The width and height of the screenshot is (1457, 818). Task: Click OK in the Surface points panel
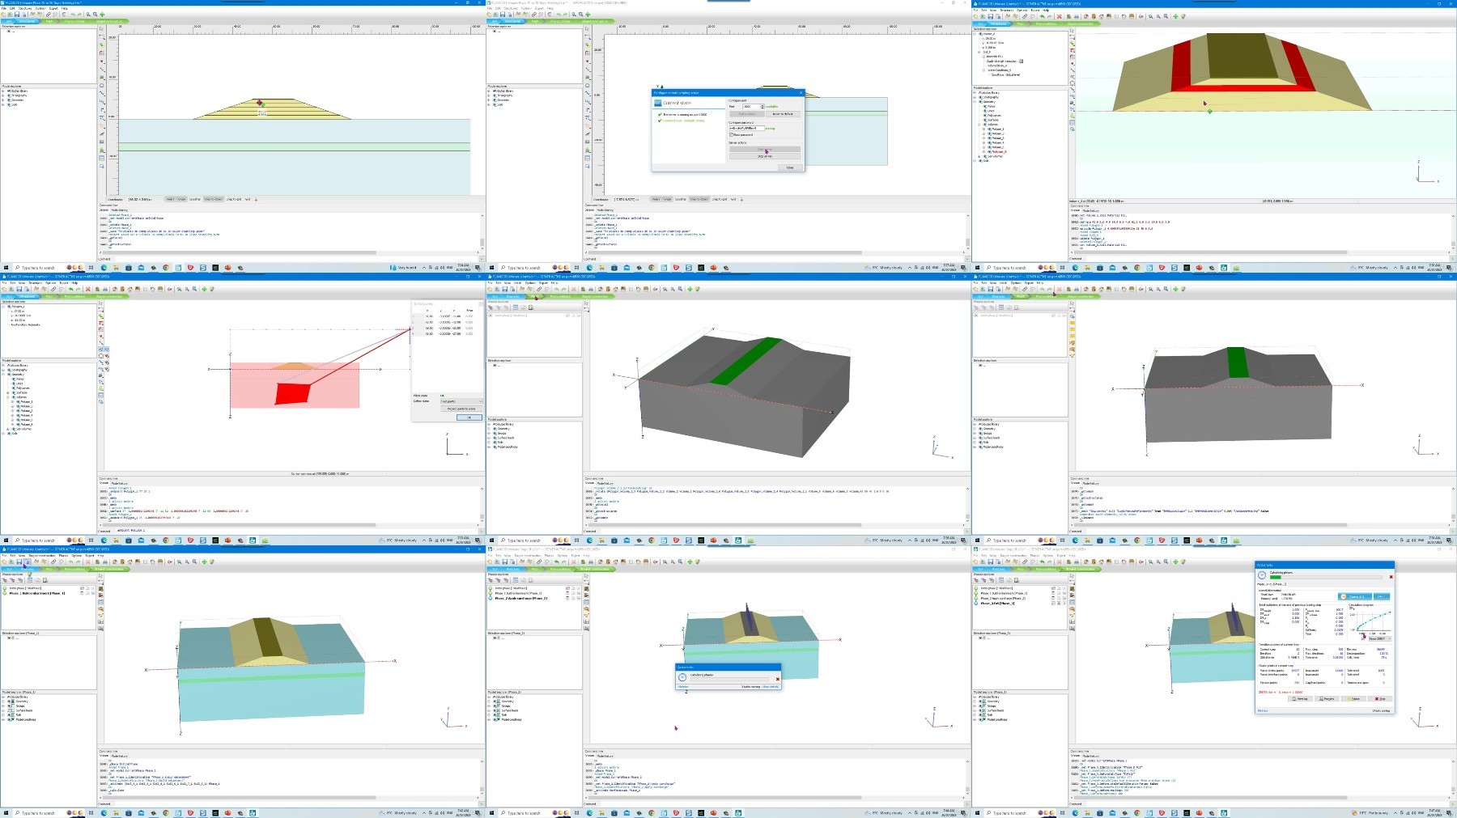[x=469, y=417]
